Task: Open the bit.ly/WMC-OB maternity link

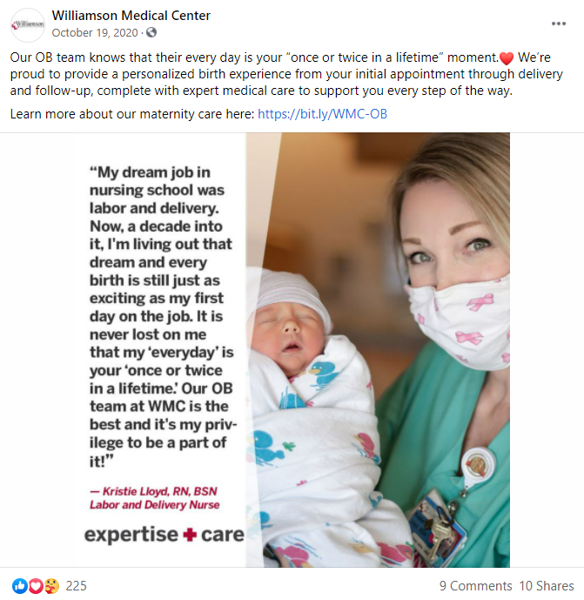Action: [x=322, y=114]
